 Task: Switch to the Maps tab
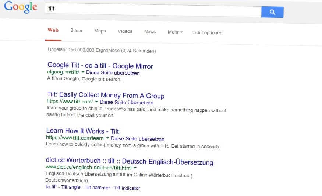pos(100,31)
